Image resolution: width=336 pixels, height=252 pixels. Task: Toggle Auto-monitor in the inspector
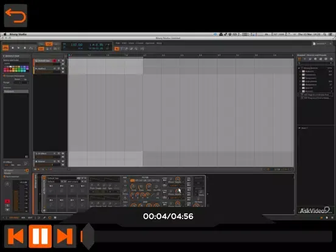pyautogui.click(x=4, y=177)
